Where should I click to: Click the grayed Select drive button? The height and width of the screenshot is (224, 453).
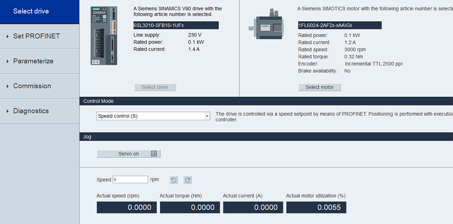click(x=155, y=87)
